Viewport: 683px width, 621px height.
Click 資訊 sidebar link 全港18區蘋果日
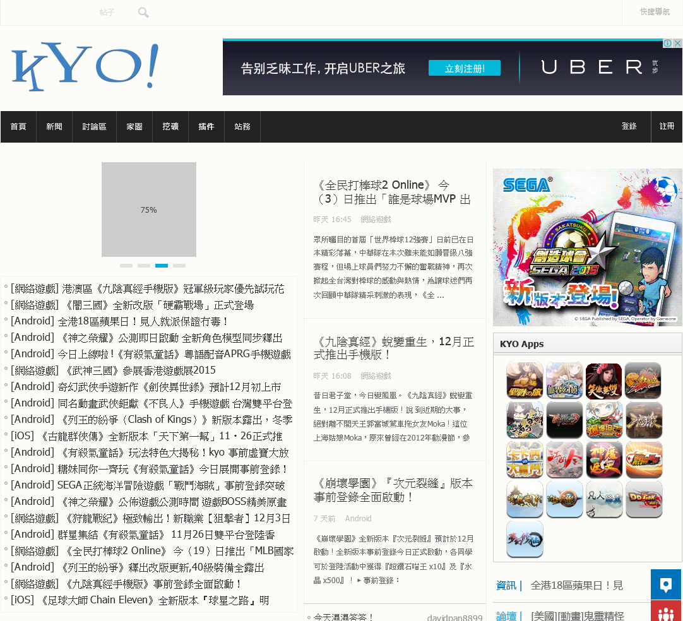pos(577,586)
